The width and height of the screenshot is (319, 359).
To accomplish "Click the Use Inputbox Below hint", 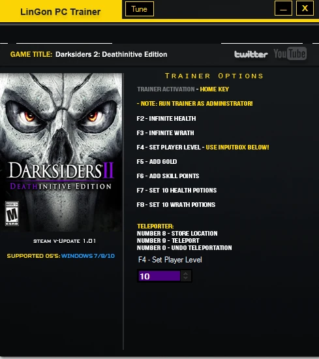I will pyautogui.click(x=237, y=148).
